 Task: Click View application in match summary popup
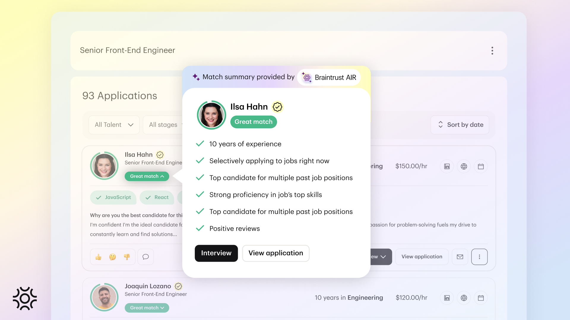[275, 253]
